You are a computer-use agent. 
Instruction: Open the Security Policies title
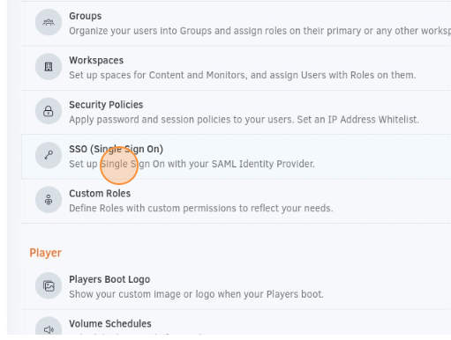[x=106, y=105]
